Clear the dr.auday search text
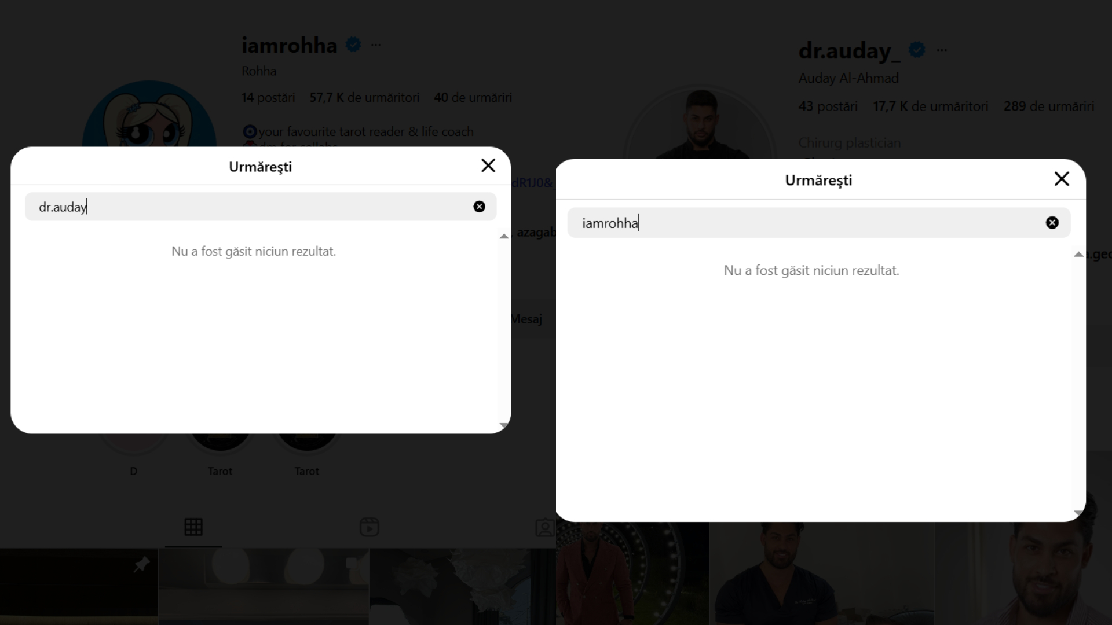This screenshot has width=1112, height=625. 479,207
